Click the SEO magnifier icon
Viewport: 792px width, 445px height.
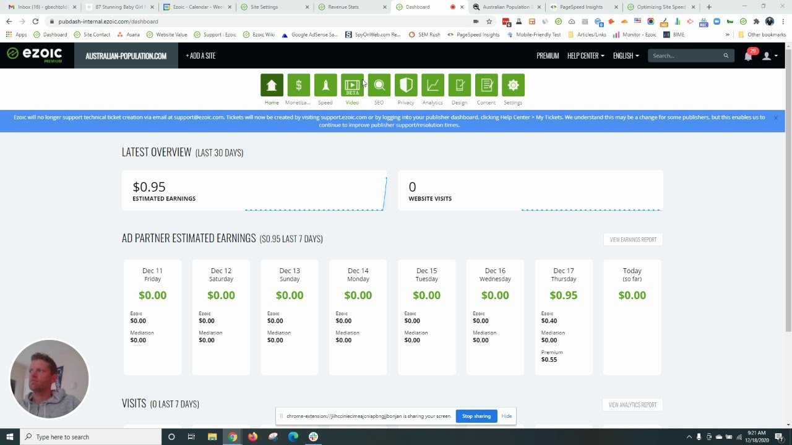[379, 85]
